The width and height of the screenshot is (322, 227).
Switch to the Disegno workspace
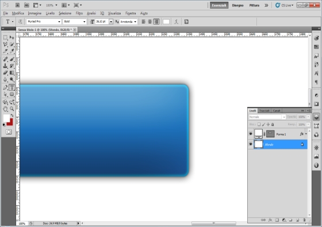point(237,5)
